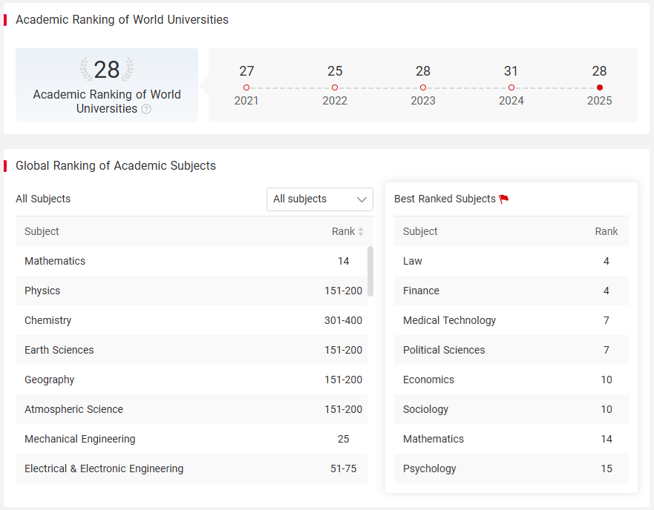Select the 2023 ranking point
The width and height of the screenshot is (654, 510).
(423, 87)
